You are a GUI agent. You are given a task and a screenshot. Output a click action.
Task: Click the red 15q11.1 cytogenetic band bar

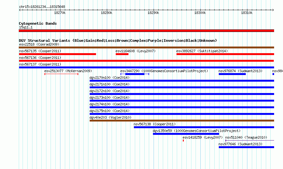coord(146,31)
